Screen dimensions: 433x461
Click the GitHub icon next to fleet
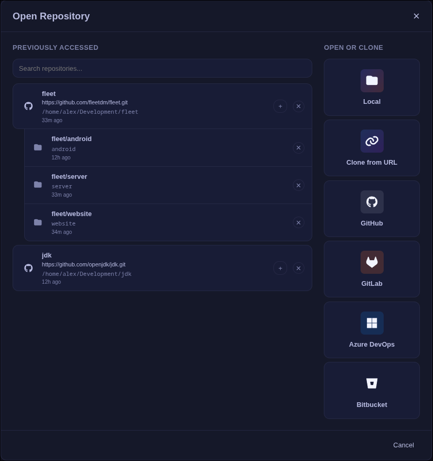28,106
